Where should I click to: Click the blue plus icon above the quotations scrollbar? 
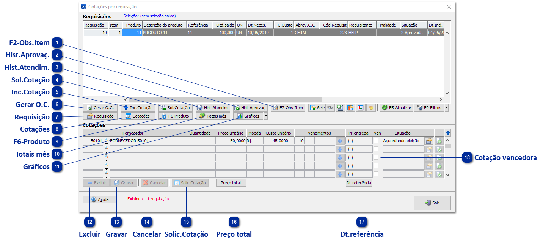coord(448,133)
